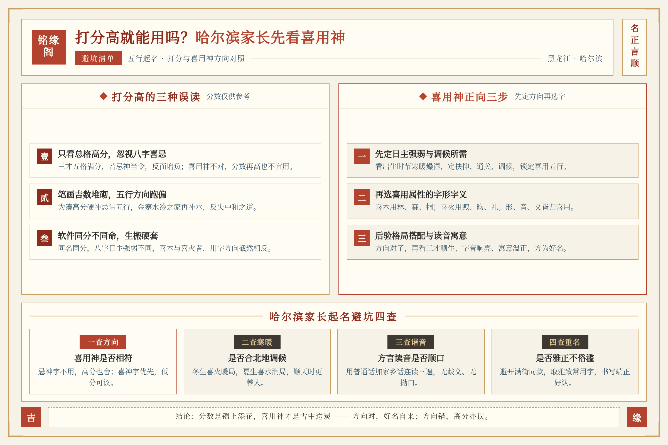Click the card heading 喜用神是否相符
Screen dimensions: 668x445
pos(103,358)
